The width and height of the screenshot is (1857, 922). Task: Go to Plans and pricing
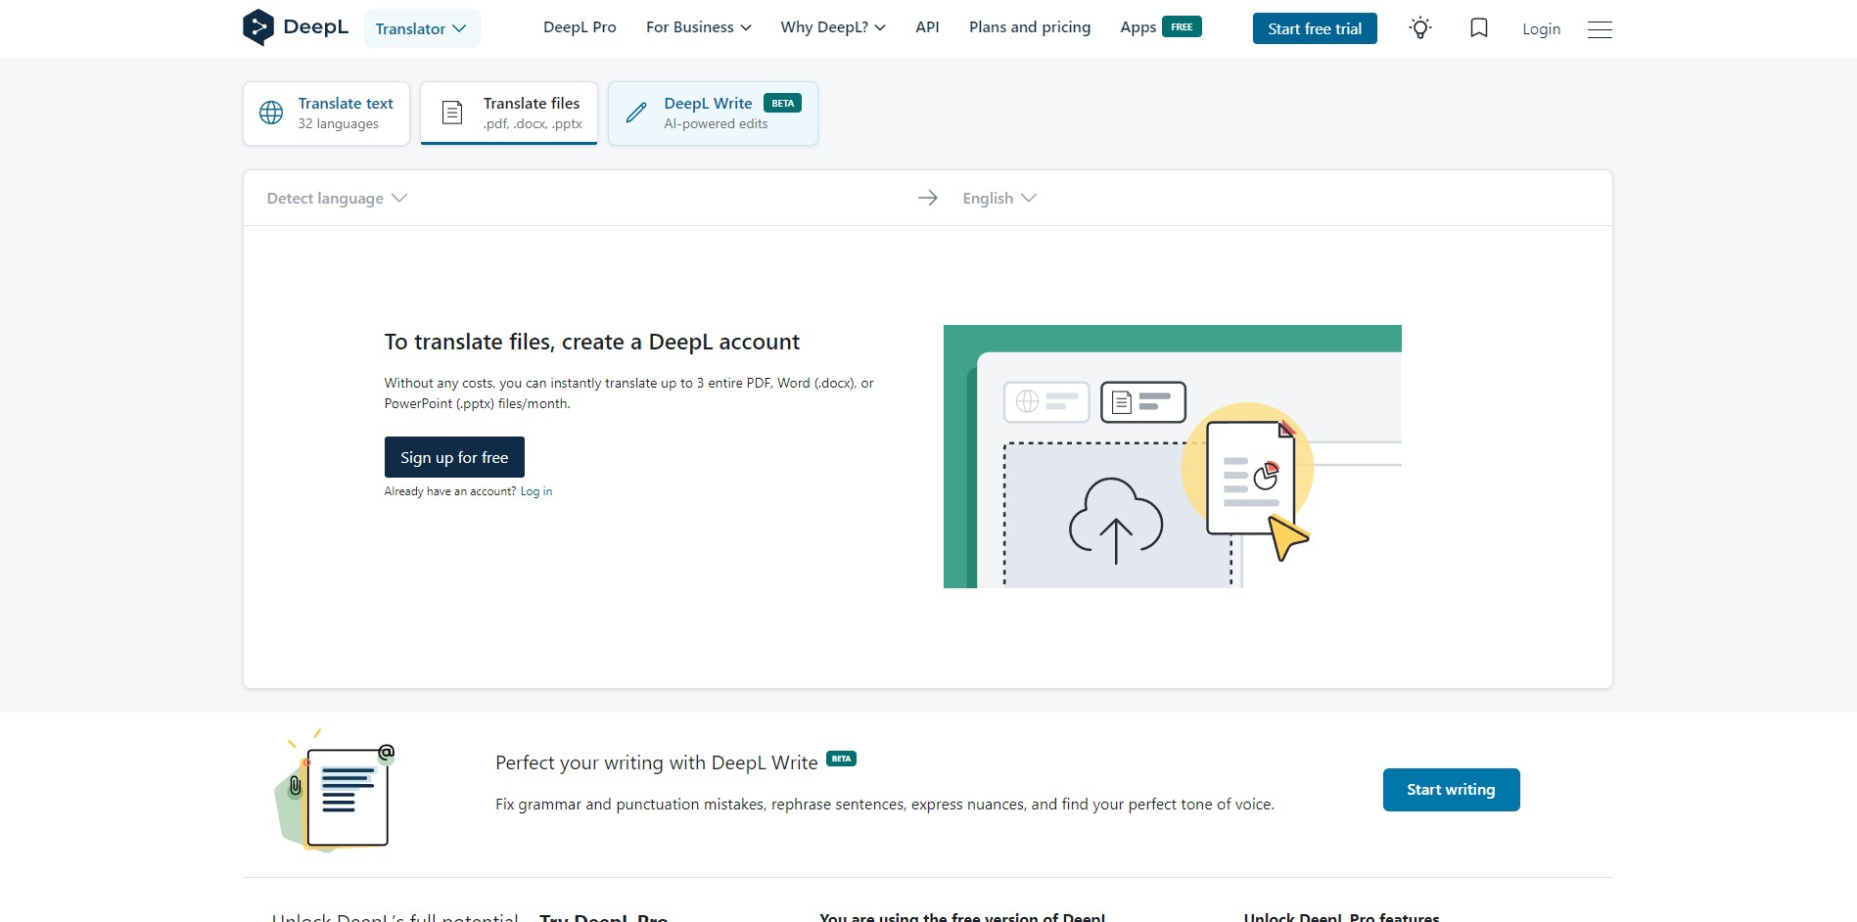pyautogui.click(x=1030, y=27)
